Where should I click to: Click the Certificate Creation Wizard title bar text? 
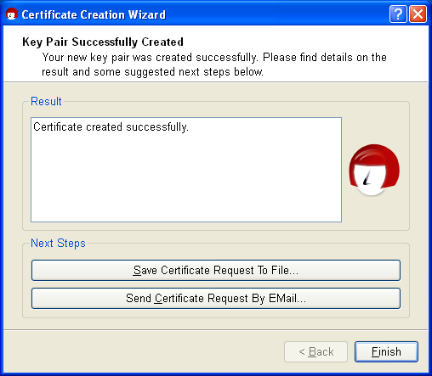click(x=94, y=14)
